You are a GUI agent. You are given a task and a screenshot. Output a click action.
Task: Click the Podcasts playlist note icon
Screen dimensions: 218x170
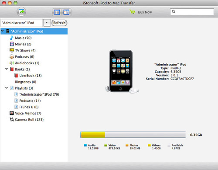coord(16,101)
